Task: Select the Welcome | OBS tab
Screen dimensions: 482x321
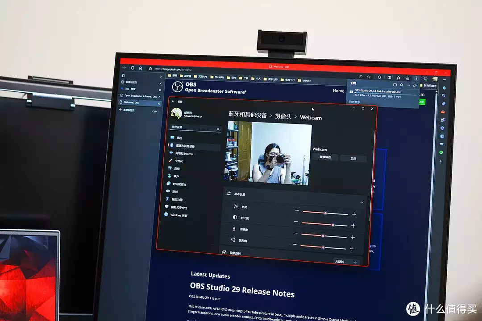Action: point(140,103)
